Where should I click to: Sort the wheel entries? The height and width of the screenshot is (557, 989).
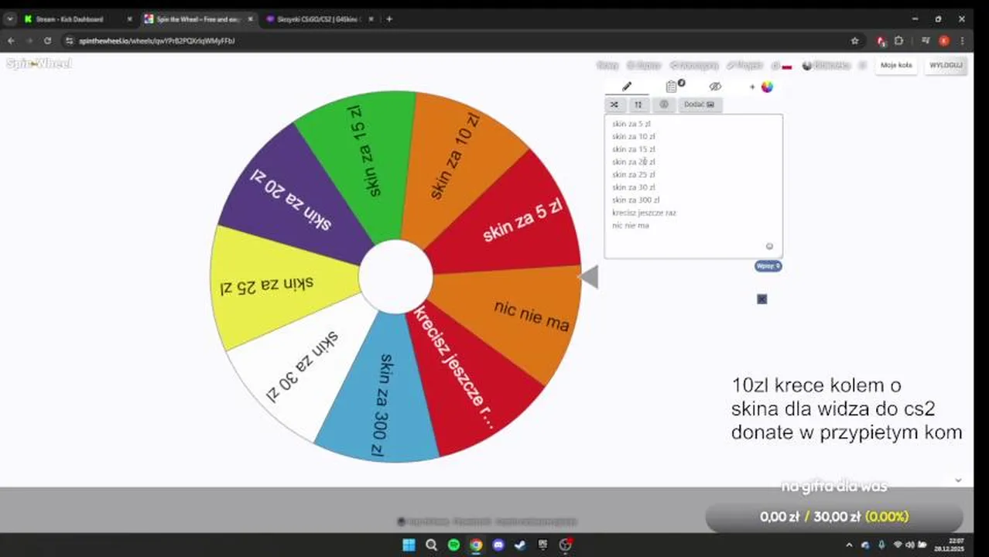click(638, 104)
